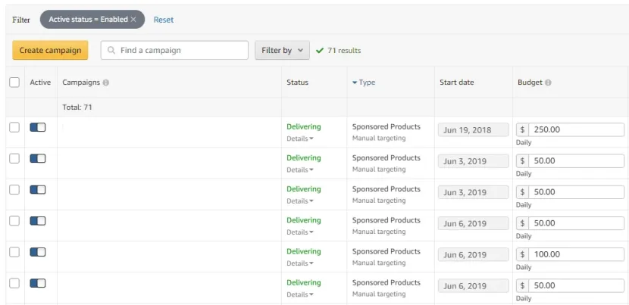
Task: Sort table by Start date column header
Action: [456, 82]
